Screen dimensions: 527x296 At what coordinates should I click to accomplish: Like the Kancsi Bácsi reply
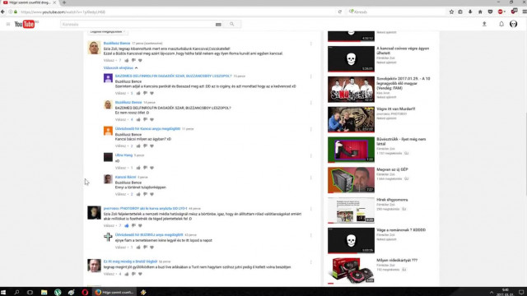(138, 194)
